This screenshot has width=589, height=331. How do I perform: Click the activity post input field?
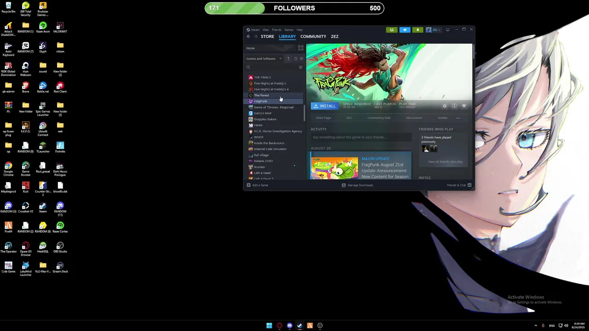point(361,137)
